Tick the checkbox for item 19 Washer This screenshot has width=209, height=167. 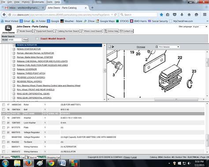point(4,118)
